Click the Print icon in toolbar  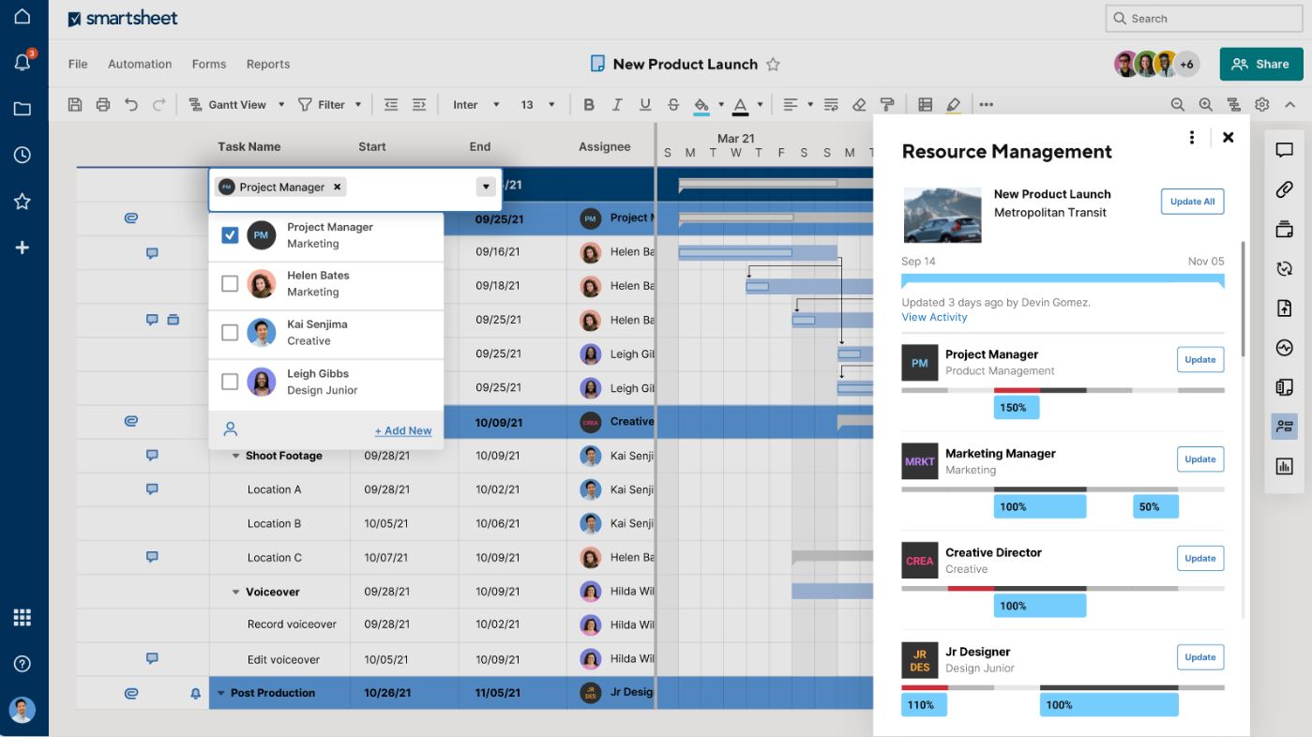(x=103, y=105)
